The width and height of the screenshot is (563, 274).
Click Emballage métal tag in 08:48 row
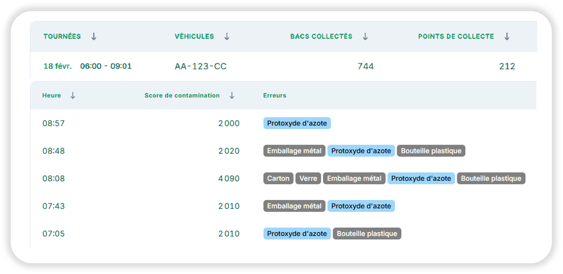294,151
